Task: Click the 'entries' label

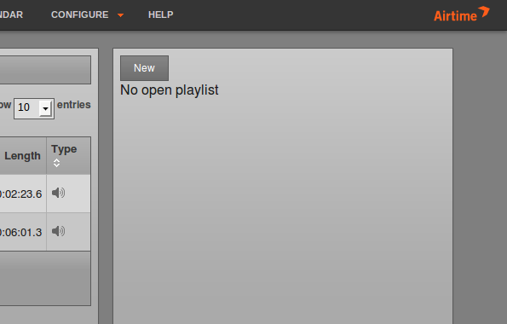Action: pyautogui.click(x=74, y=105)
